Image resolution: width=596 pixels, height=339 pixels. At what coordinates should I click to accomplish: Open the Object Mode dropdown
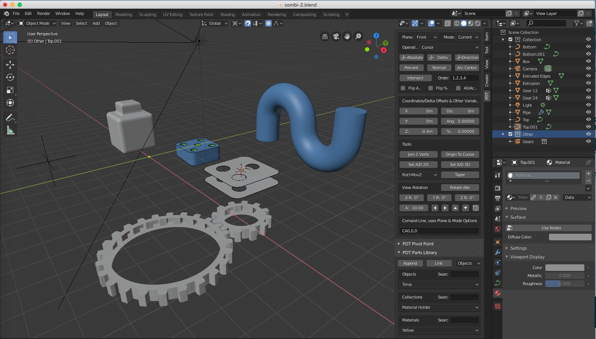click(37, 23)
